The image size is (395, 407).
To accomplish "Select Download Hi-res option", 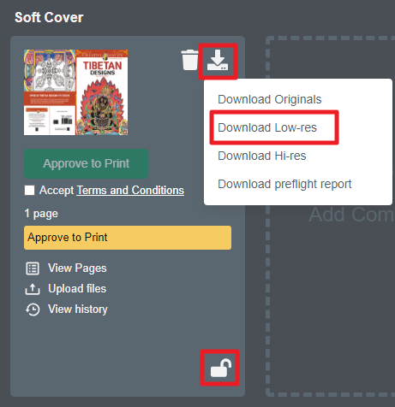I will click(262, 156).
